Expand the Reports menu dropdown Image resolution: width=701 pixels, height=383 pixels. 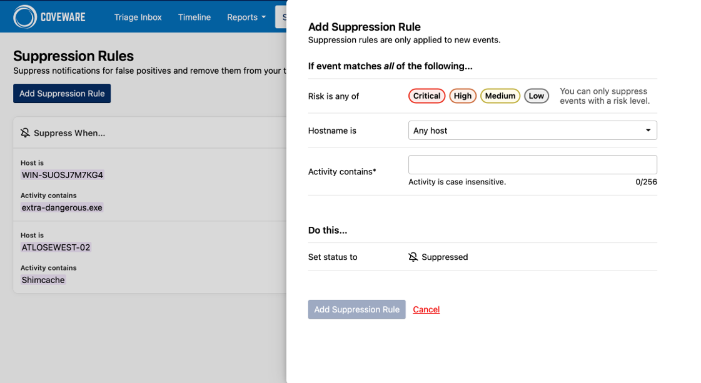coord(246,17)
